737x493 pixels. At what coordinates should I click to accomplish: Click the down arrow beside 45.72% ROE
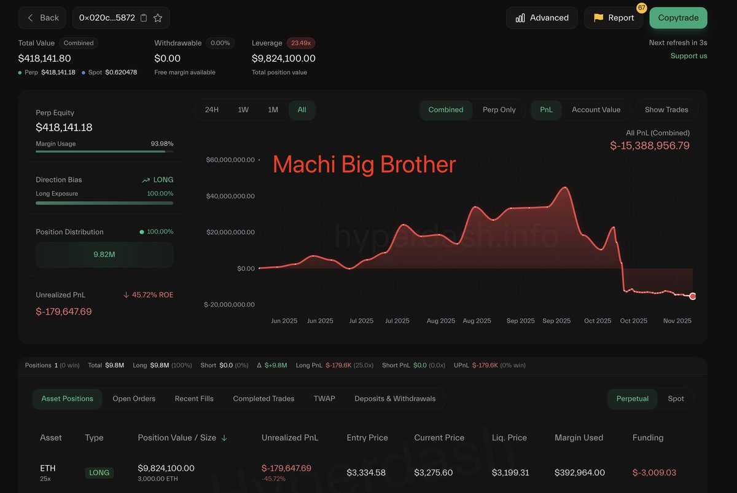point(127,295)
